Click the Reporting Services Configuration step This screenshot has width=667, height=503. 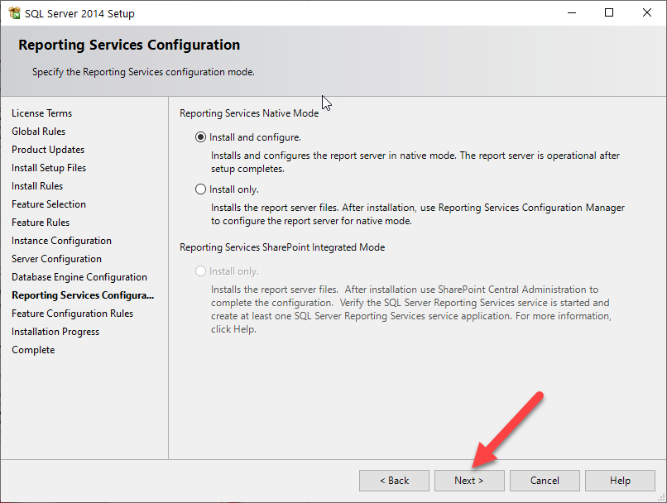click(83, 295)
